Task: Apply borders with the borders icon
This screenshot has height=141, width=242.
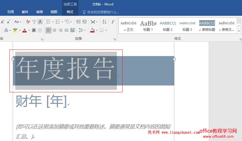Action: click(x=101, y=30)
